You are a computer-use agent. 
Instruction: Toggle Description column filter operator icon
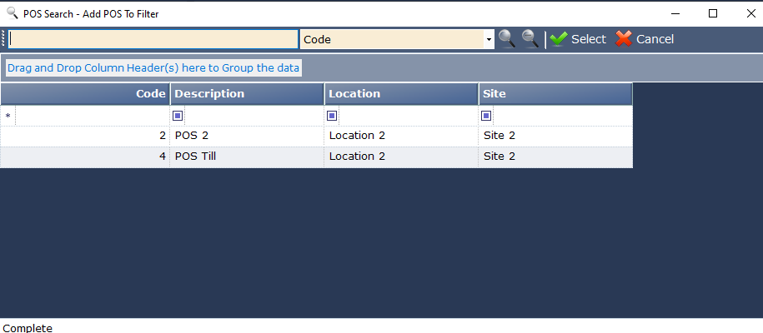point(178,116)
